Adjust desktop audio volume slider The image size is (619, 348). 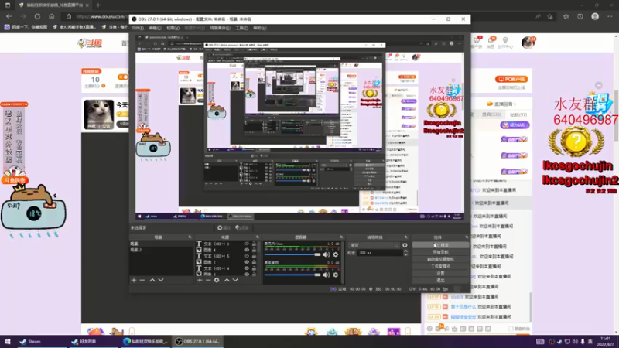[292, 275]
